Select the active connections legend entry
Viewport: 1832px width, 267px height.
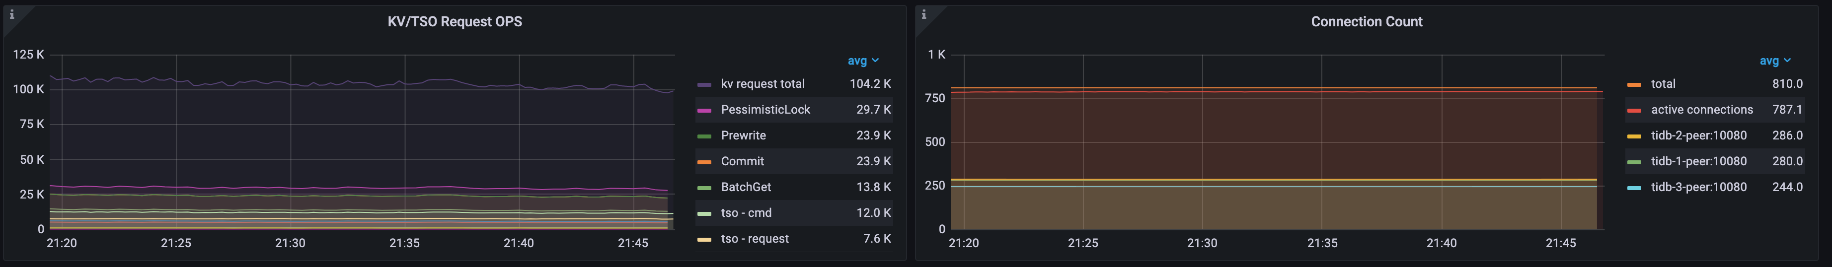[1701, 109]
